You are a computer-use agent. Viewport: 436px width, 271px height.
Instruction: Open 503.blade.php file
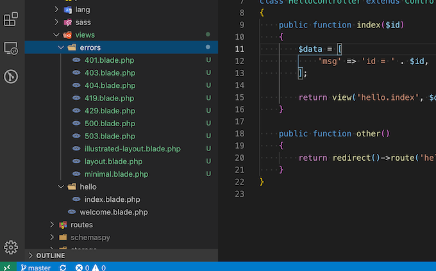pos(110,136)
